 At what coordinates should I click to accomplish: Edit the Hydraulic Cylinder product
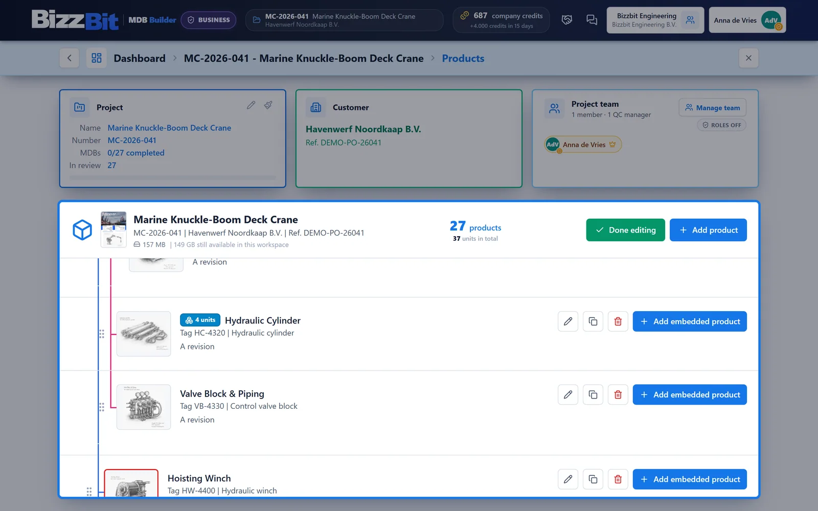click(x=568, y=321)
